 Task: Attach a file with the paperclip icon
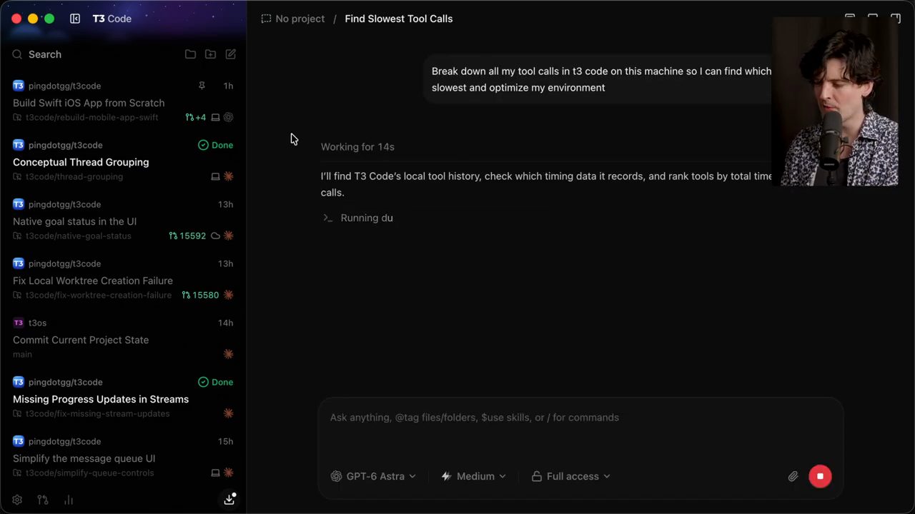click(x=793, y=476)
